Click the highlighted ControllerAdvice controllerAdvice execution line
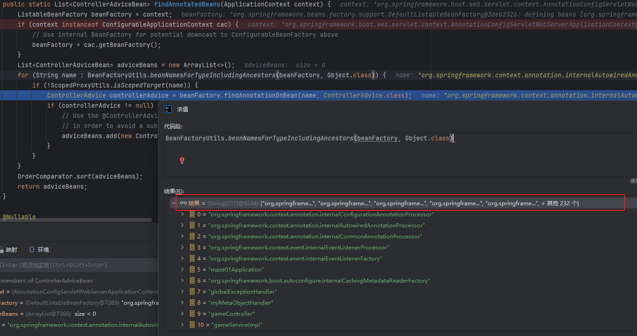 point(318,95)
